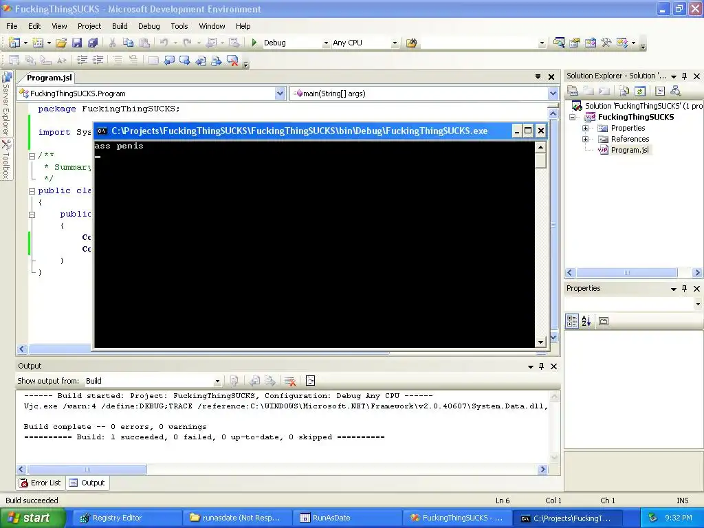Screen dimensions: 704x528
Task: Start debugging with the green play arrow
Action: 254,43
